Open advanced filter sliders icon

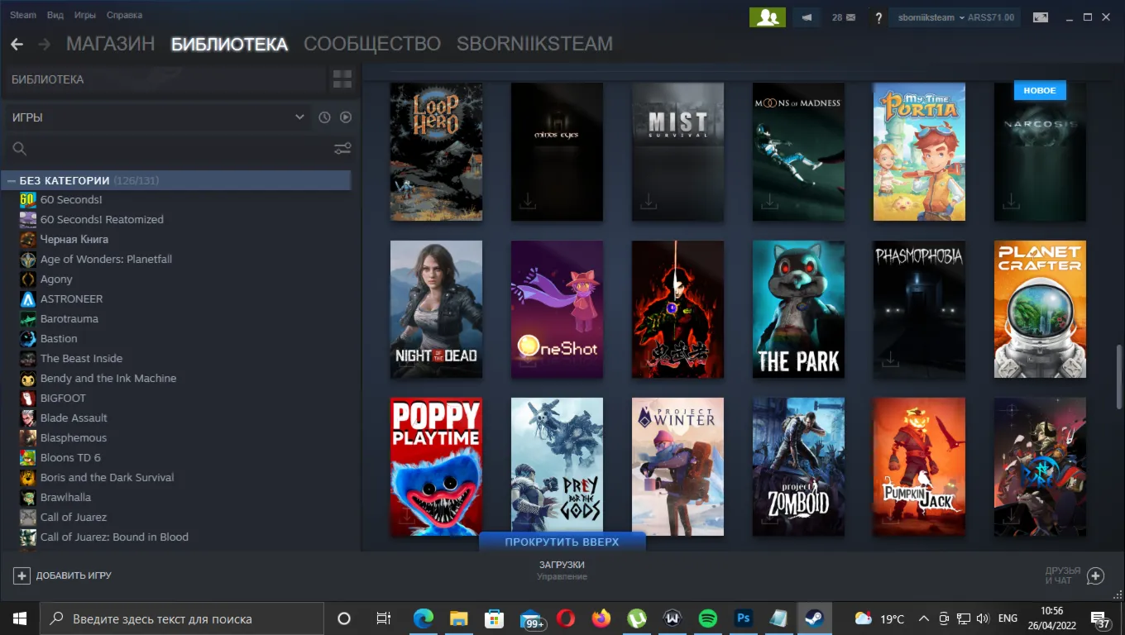click(x=342, y=149)
